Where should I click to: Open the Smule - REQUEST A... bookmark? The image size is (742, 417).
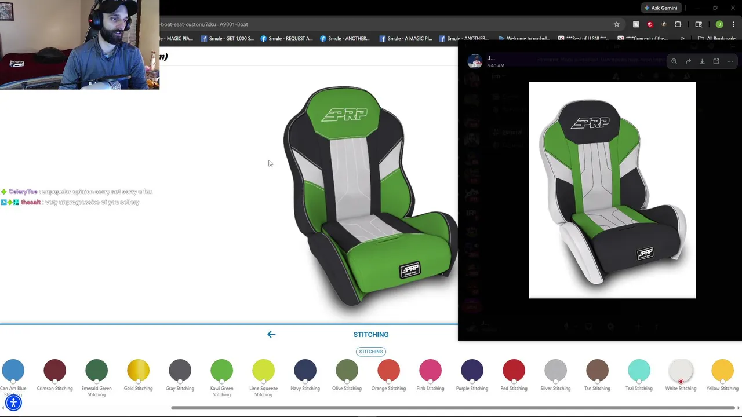click(x=286, y=39)
